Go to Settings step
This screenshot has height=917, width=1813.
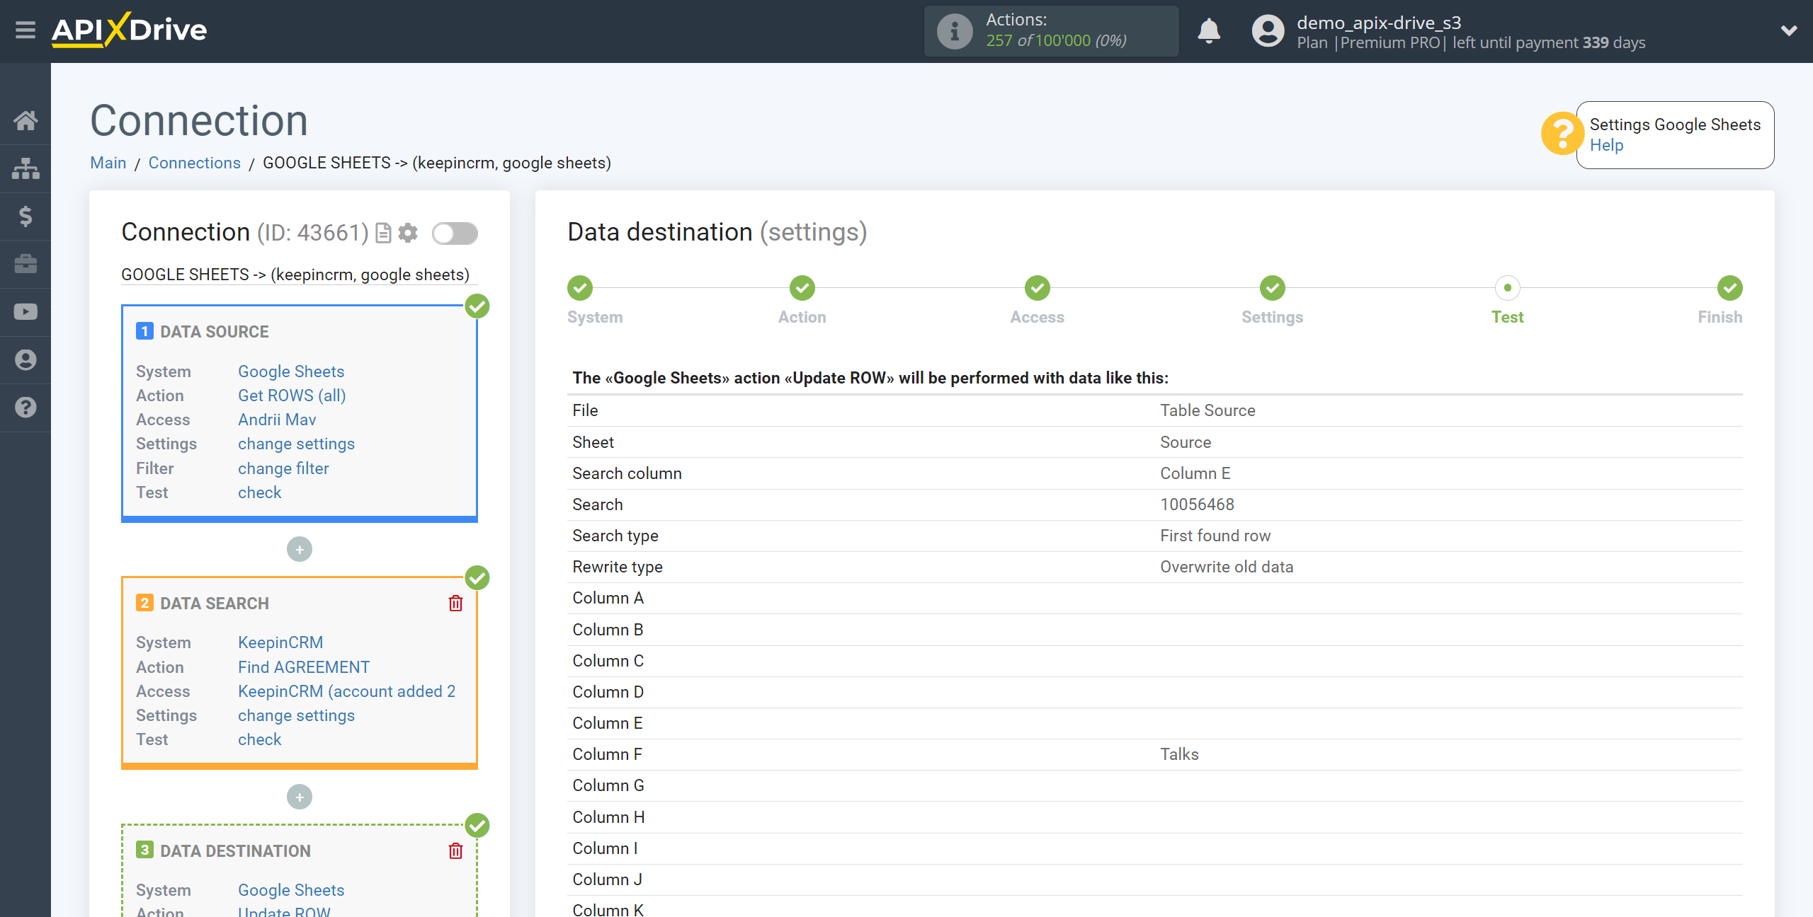[1273, 288]
